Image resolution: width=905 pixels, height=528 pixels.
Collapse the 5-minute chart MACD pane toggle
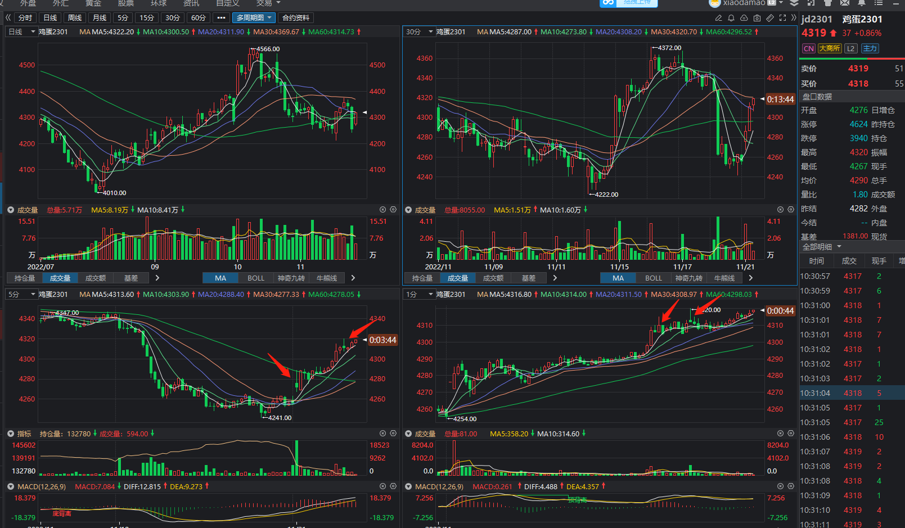[x=11, y=486]
